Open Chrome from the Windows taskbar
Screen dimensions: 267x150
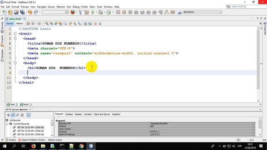(x=81, y=146)
